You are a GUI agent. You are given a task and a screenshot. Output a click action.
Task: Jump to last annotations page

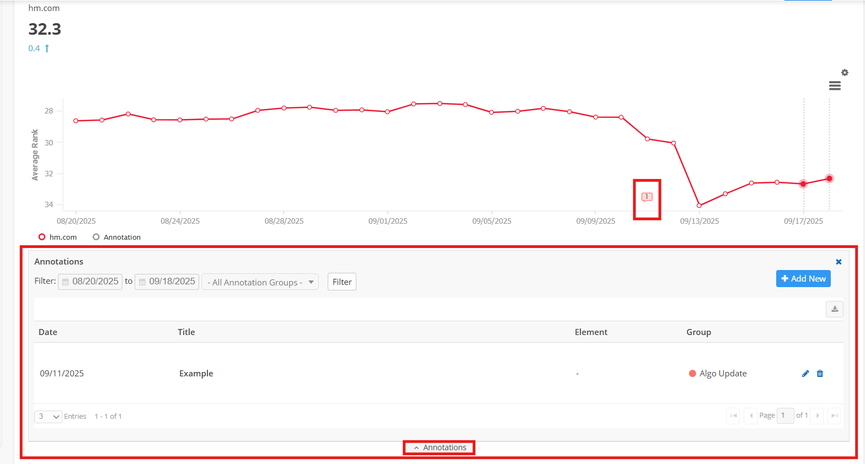[x=834, y=416]
